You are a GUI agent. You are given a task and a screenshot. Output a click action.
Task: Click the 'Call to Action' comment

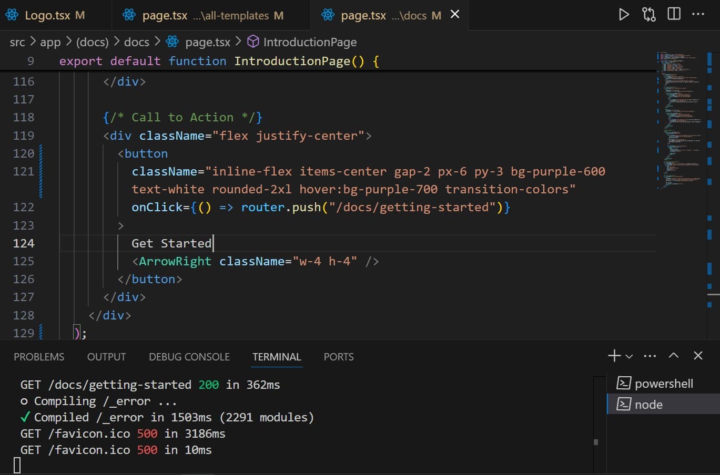[x=182, y=117]
